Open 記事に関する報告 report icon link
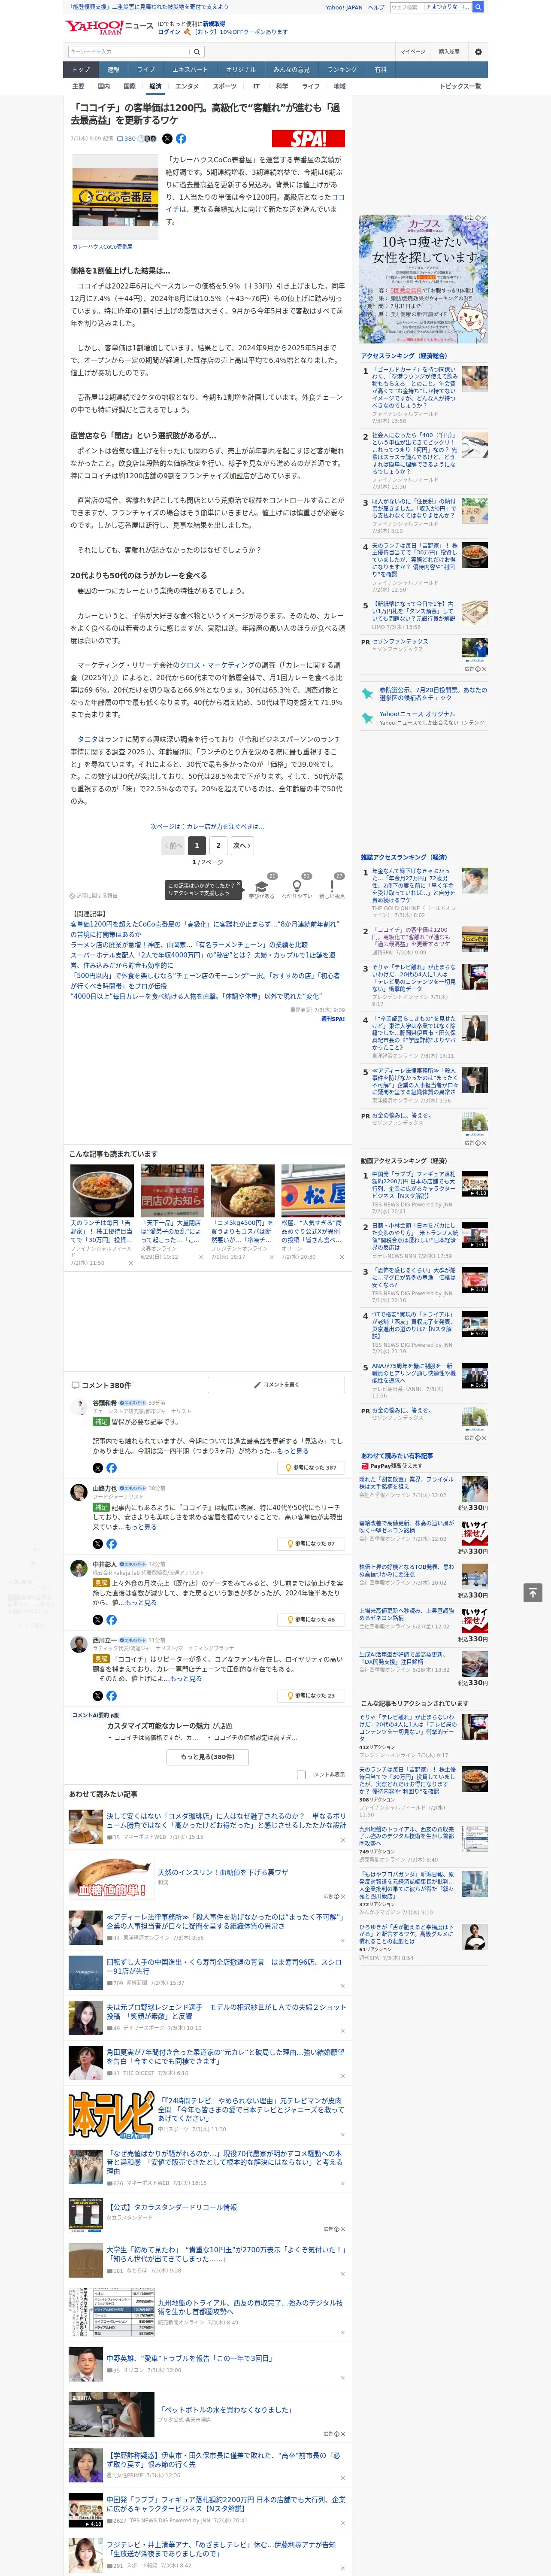The image size is (551, 2576). (x=93, y=896)
